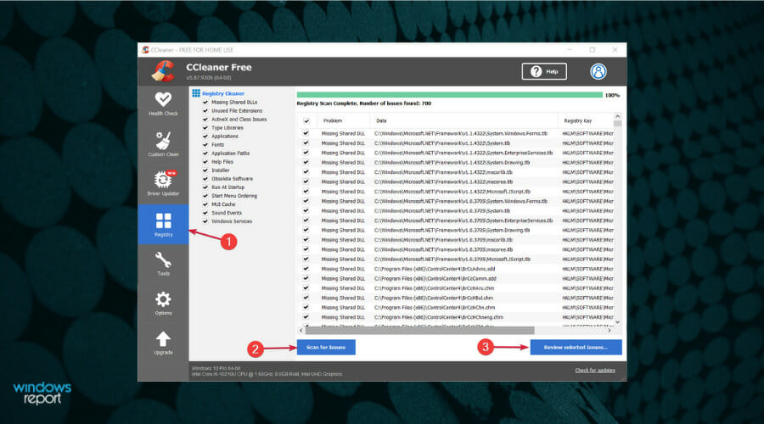Select the BrCcHChn.chm data cell

pos(434,308)
